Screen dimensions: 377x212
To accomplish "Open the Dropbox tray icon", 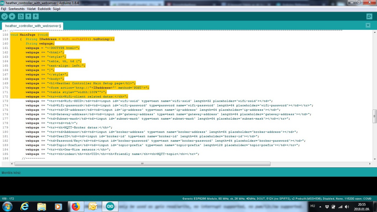I will pyautogui.click(x=327, y=207).
